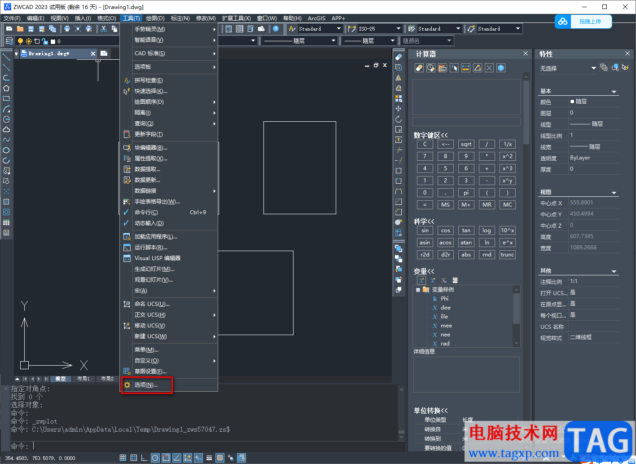
Task: Toggle polar tracking in status bar
Action: pos(155,458)
